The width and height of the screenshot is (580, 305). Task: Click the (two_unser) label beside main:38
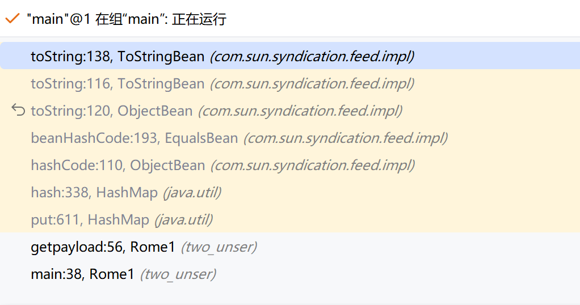point(178,274)
